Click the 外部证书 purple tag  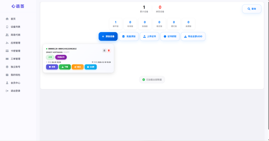61,57
